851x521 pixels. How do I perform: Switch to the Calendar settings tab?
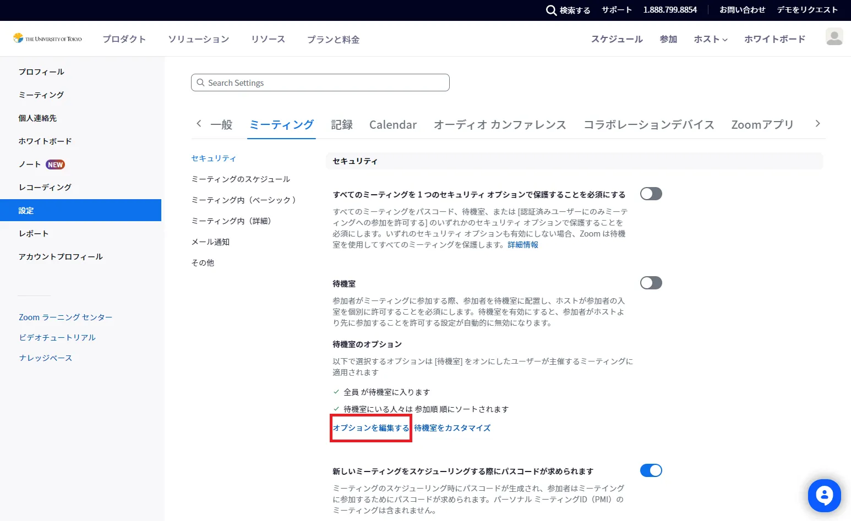tap(392, 125)
